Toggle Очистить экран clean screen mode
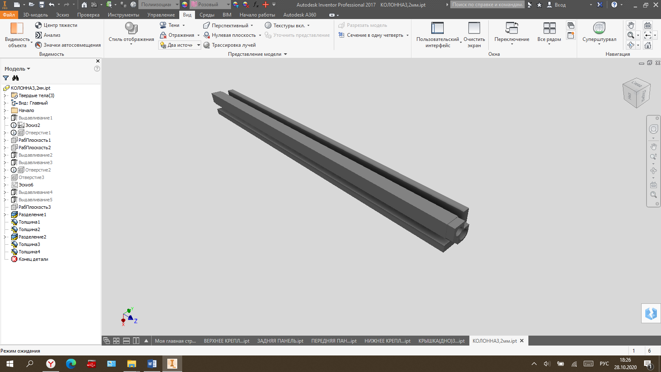Image resolution: width=661 pixels, height=372 pixels. coord(474,35)
